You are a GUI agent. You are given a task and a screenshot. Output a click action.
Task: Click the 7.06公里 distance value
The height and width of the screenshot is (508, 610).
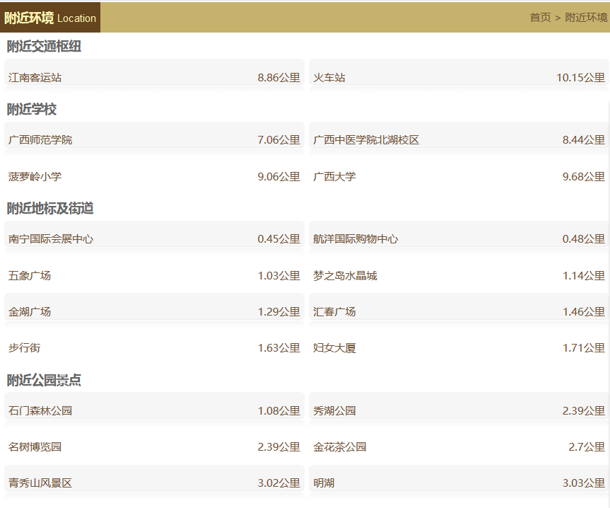click(278, 140)
